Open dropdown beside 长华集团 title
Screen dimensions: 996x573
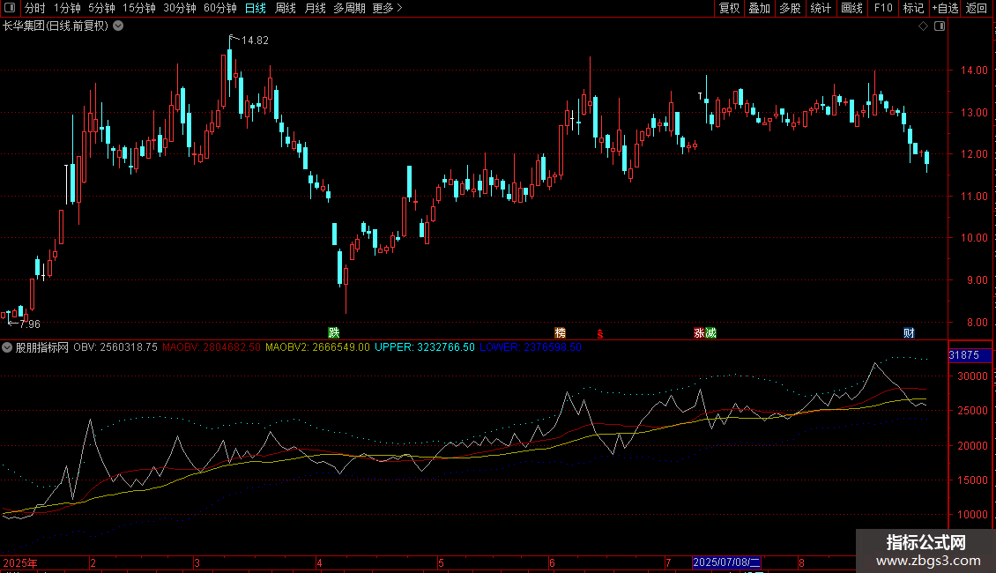[x=118, y=26]
